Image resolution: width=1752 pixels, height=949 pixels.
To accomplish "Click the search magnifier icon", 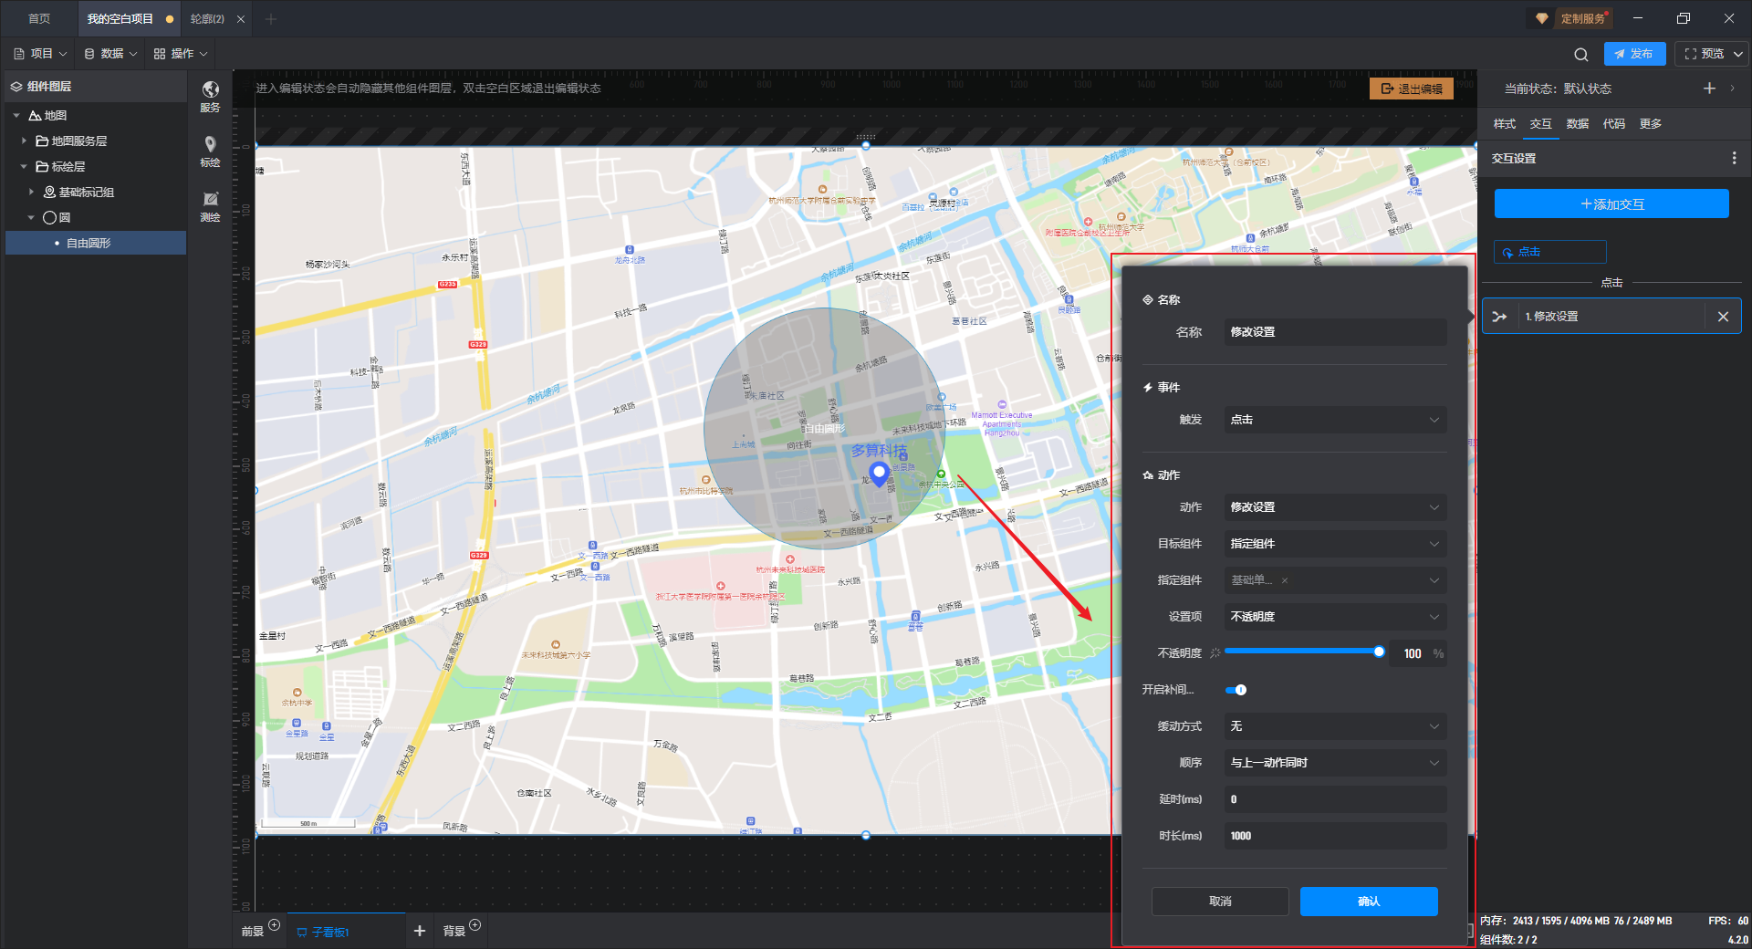I will [x=1581, y=54].
